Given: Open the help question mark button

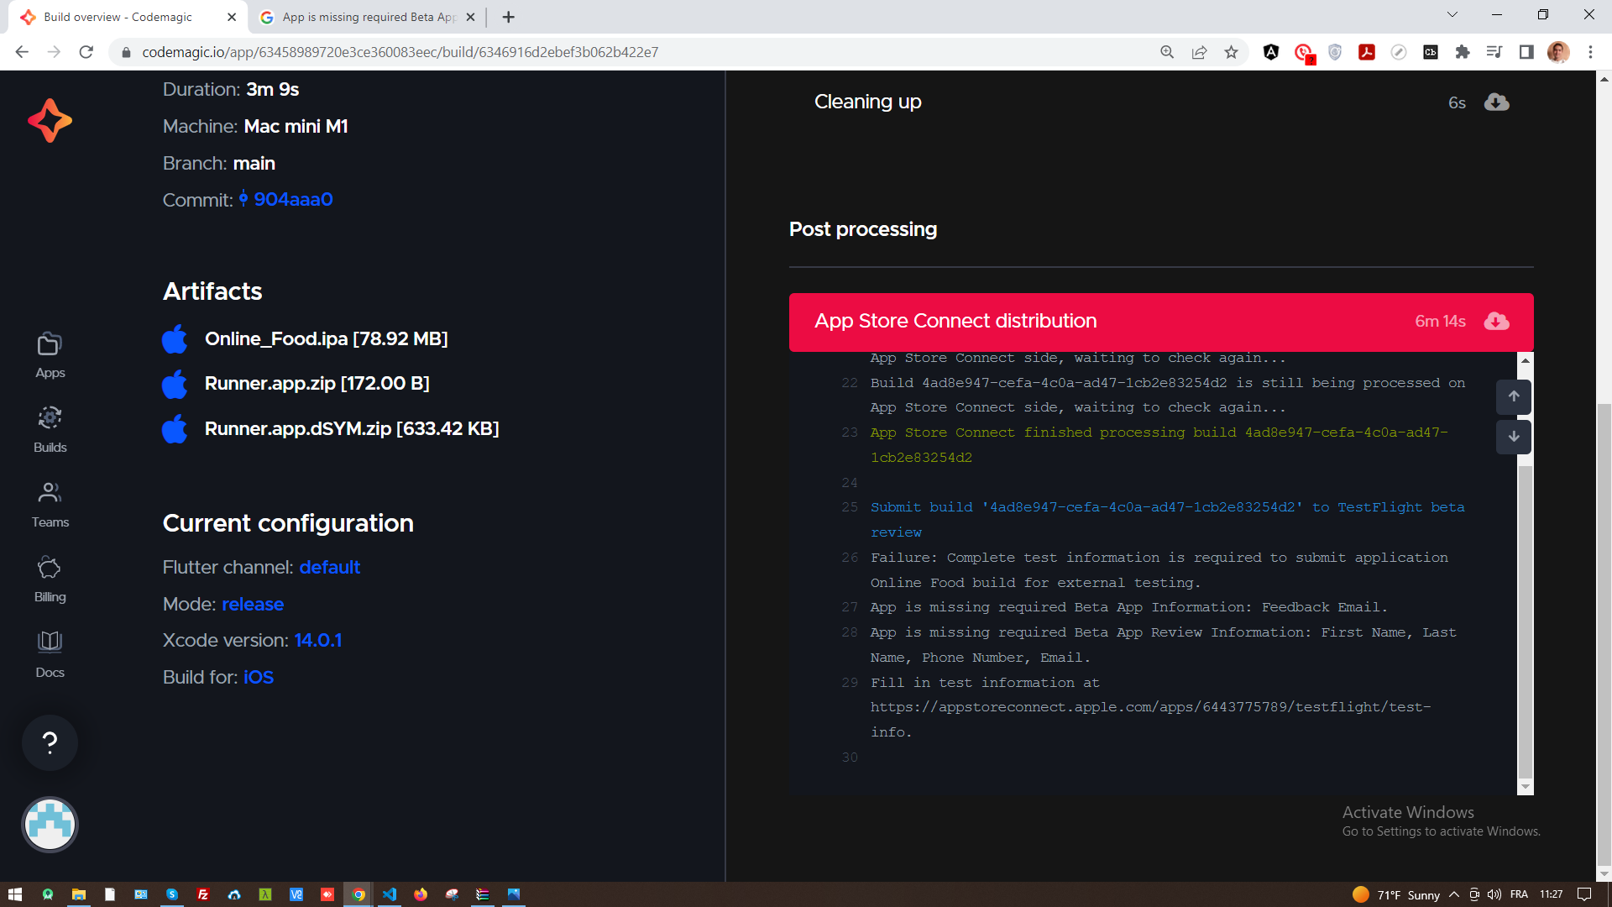Looking at the screenshot, I should pyautogui.click(x=50, y=742).
